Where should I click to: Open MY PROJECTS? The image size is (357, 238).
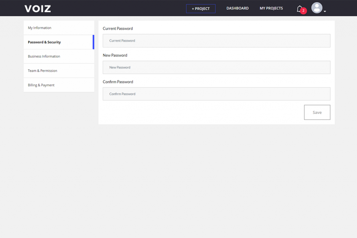271,8
